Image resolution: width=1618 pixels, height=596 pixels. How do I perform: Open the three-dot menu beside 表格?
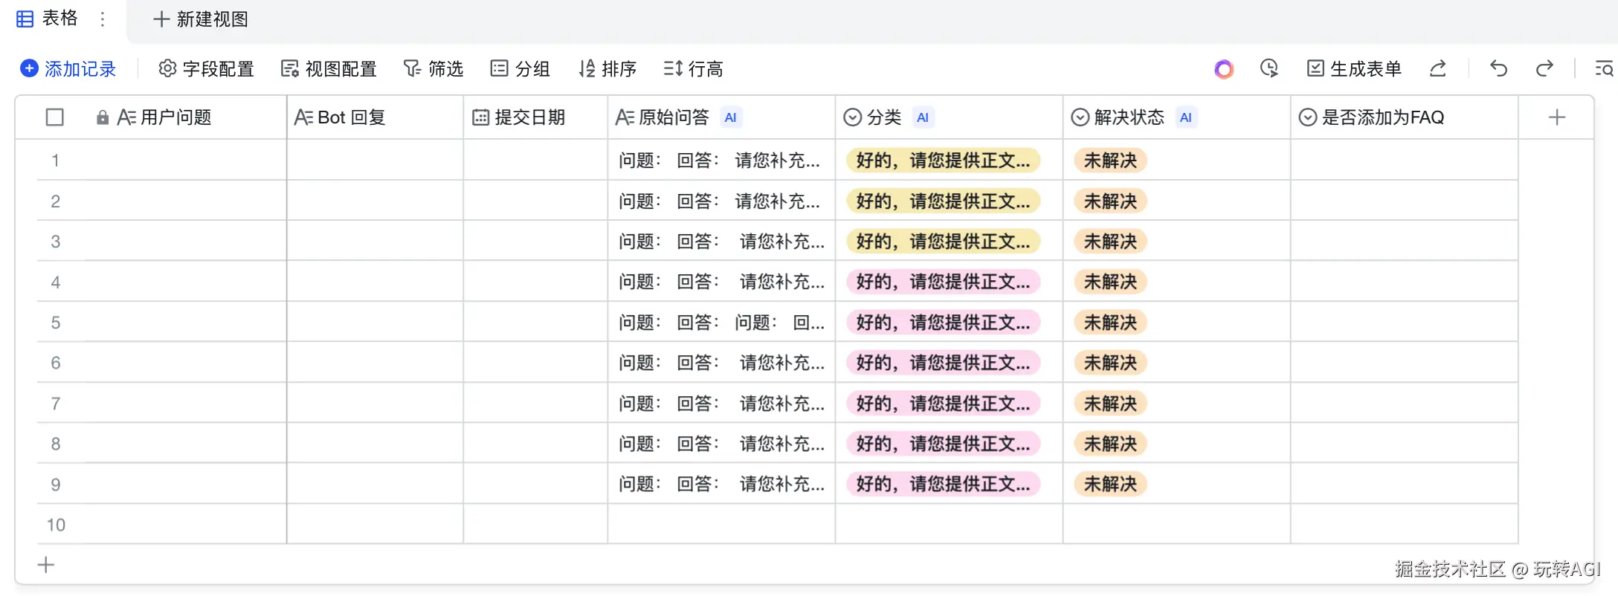tap(103, 19)
